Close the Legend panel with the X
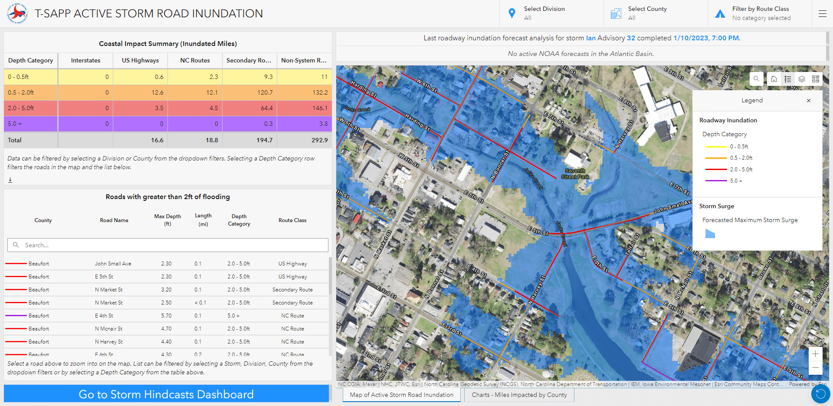This screenshot has width=833, height=406. pos(809,100)
